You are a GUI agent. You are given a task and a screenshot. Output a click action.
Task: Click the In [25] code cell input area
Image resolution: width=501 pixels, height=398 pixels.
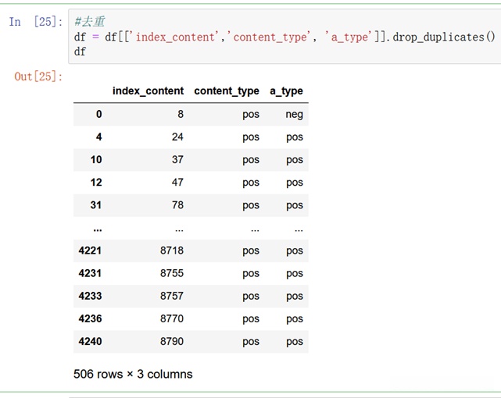(x=284, y=37)
